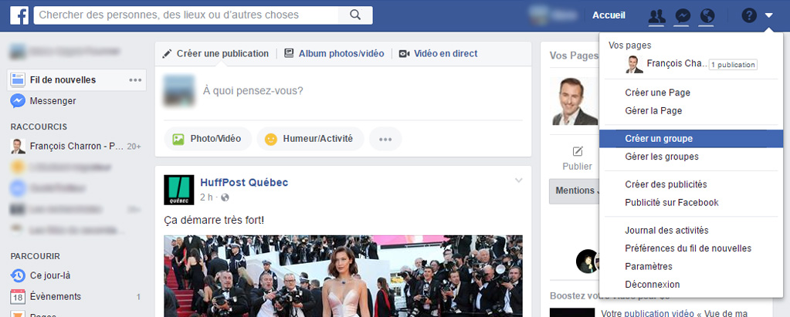
Task: Select Paramètres in the dropdown menu
Action: [649, 266]
